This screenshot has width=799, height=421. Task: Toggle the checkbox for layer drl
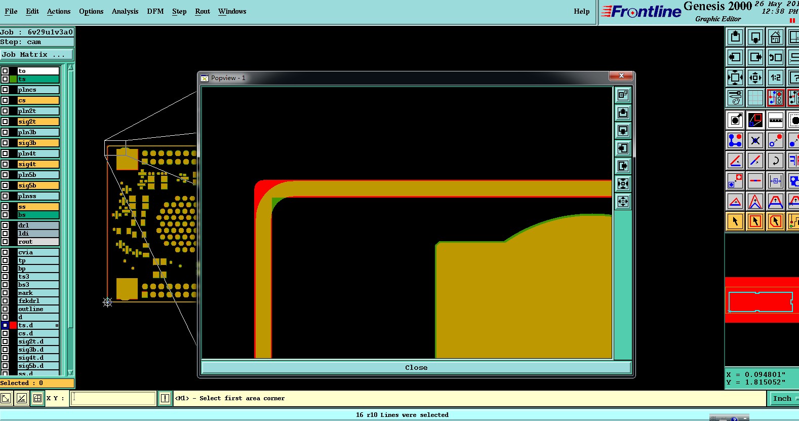(x=5, y=225)
